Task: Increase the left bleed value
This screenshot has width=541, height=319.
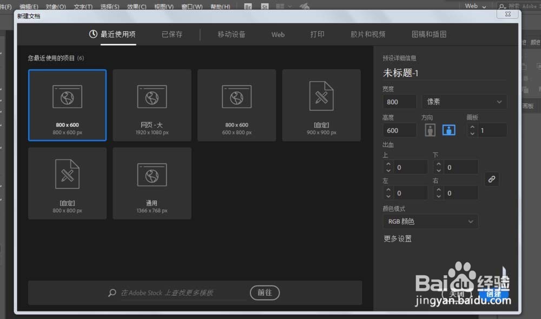Action: click(388, 190)
